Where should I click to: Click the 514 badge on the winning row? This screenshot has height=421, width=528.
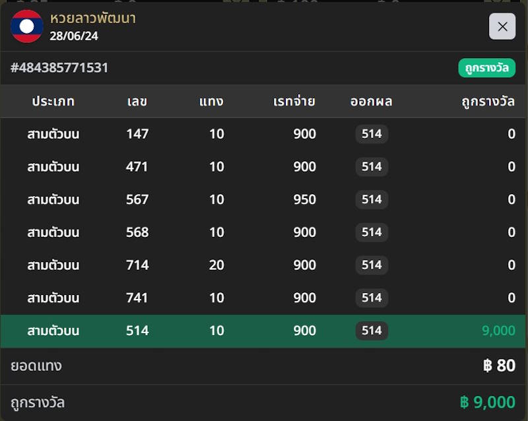pyautogui.click(x=372, y=331)
